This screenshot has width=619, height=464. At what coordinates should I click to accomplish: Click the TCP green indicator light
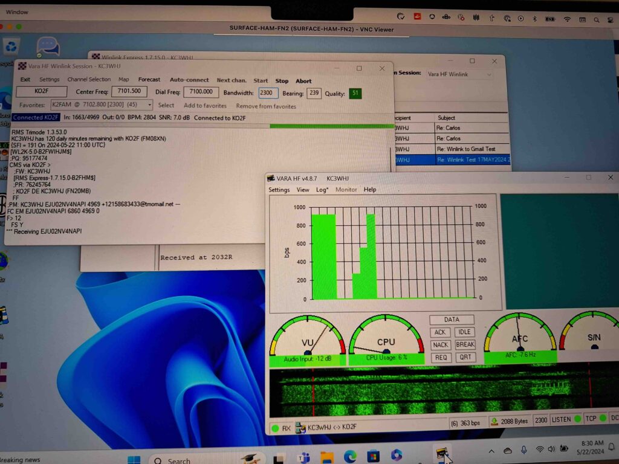[603, 418]
